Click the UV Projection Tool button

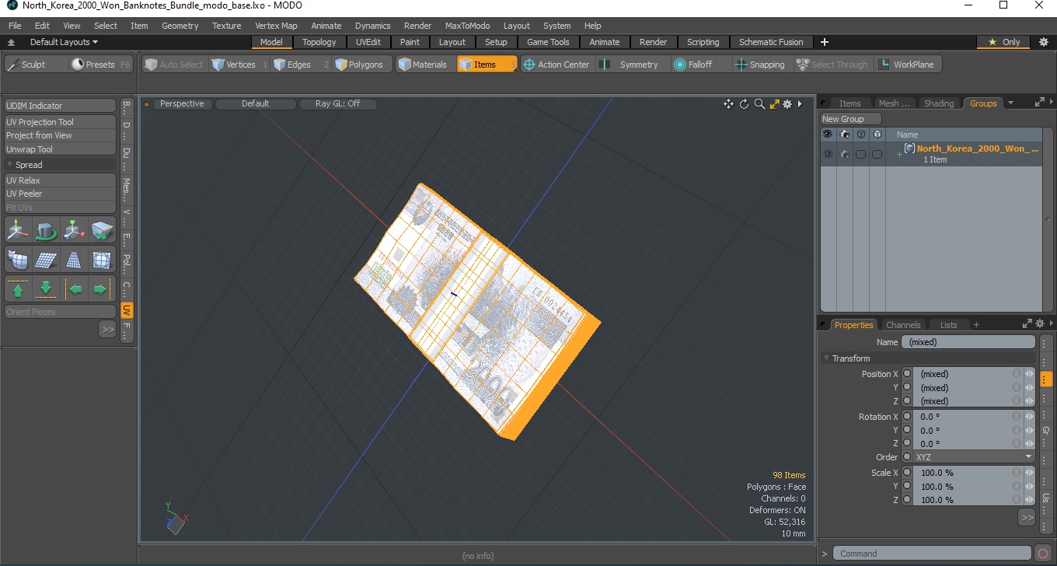tap(61, 122)
